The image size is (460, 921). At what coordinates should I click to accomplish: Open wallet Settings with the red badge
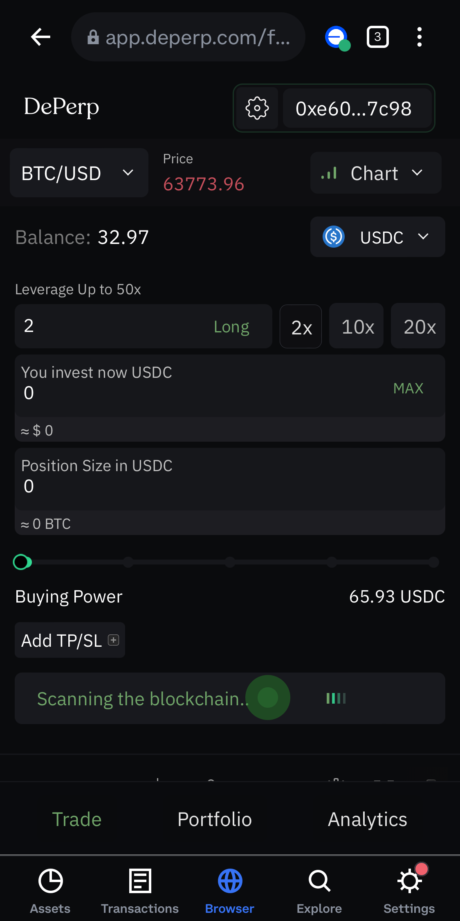click(409, 891)
